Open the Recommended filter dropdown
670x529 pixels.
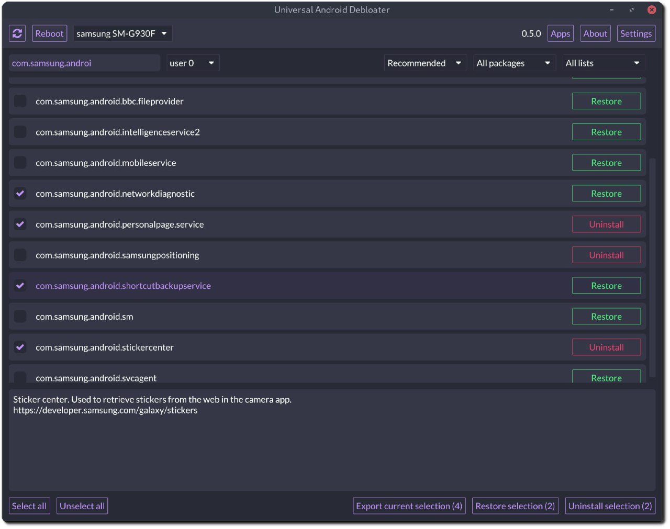point(425,63)
